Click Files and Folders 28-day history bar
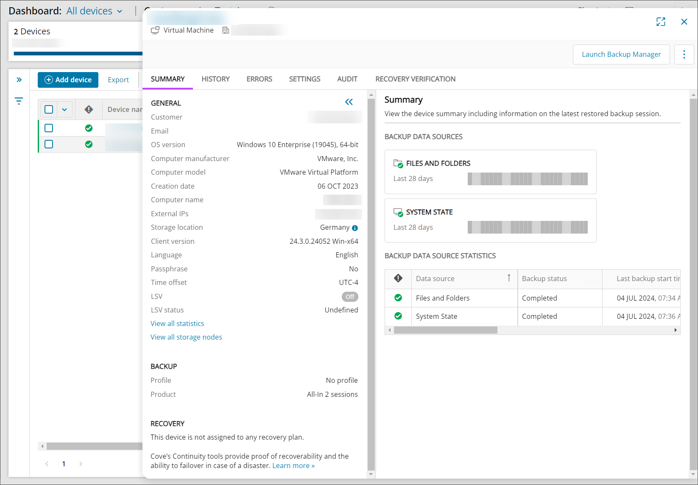 (x=528, y=179)
